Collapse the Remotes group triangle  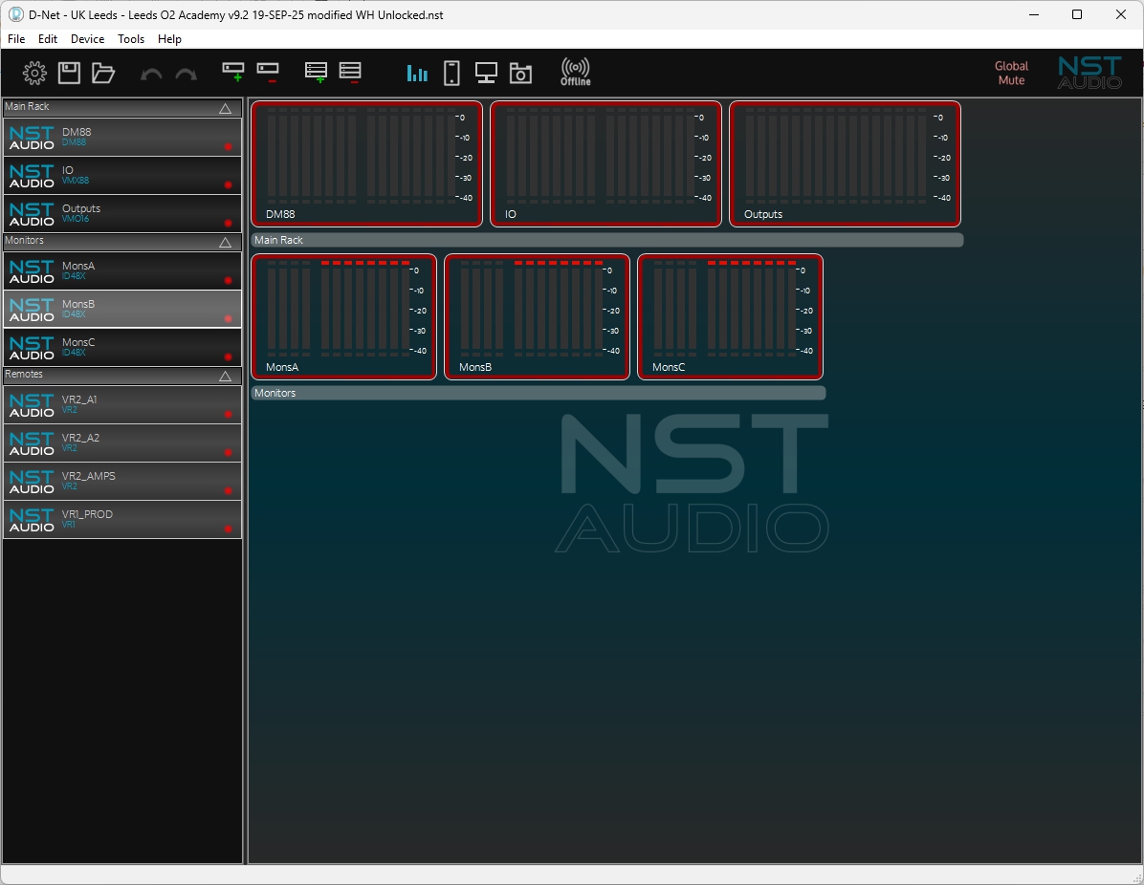click(x=226, y=377)
